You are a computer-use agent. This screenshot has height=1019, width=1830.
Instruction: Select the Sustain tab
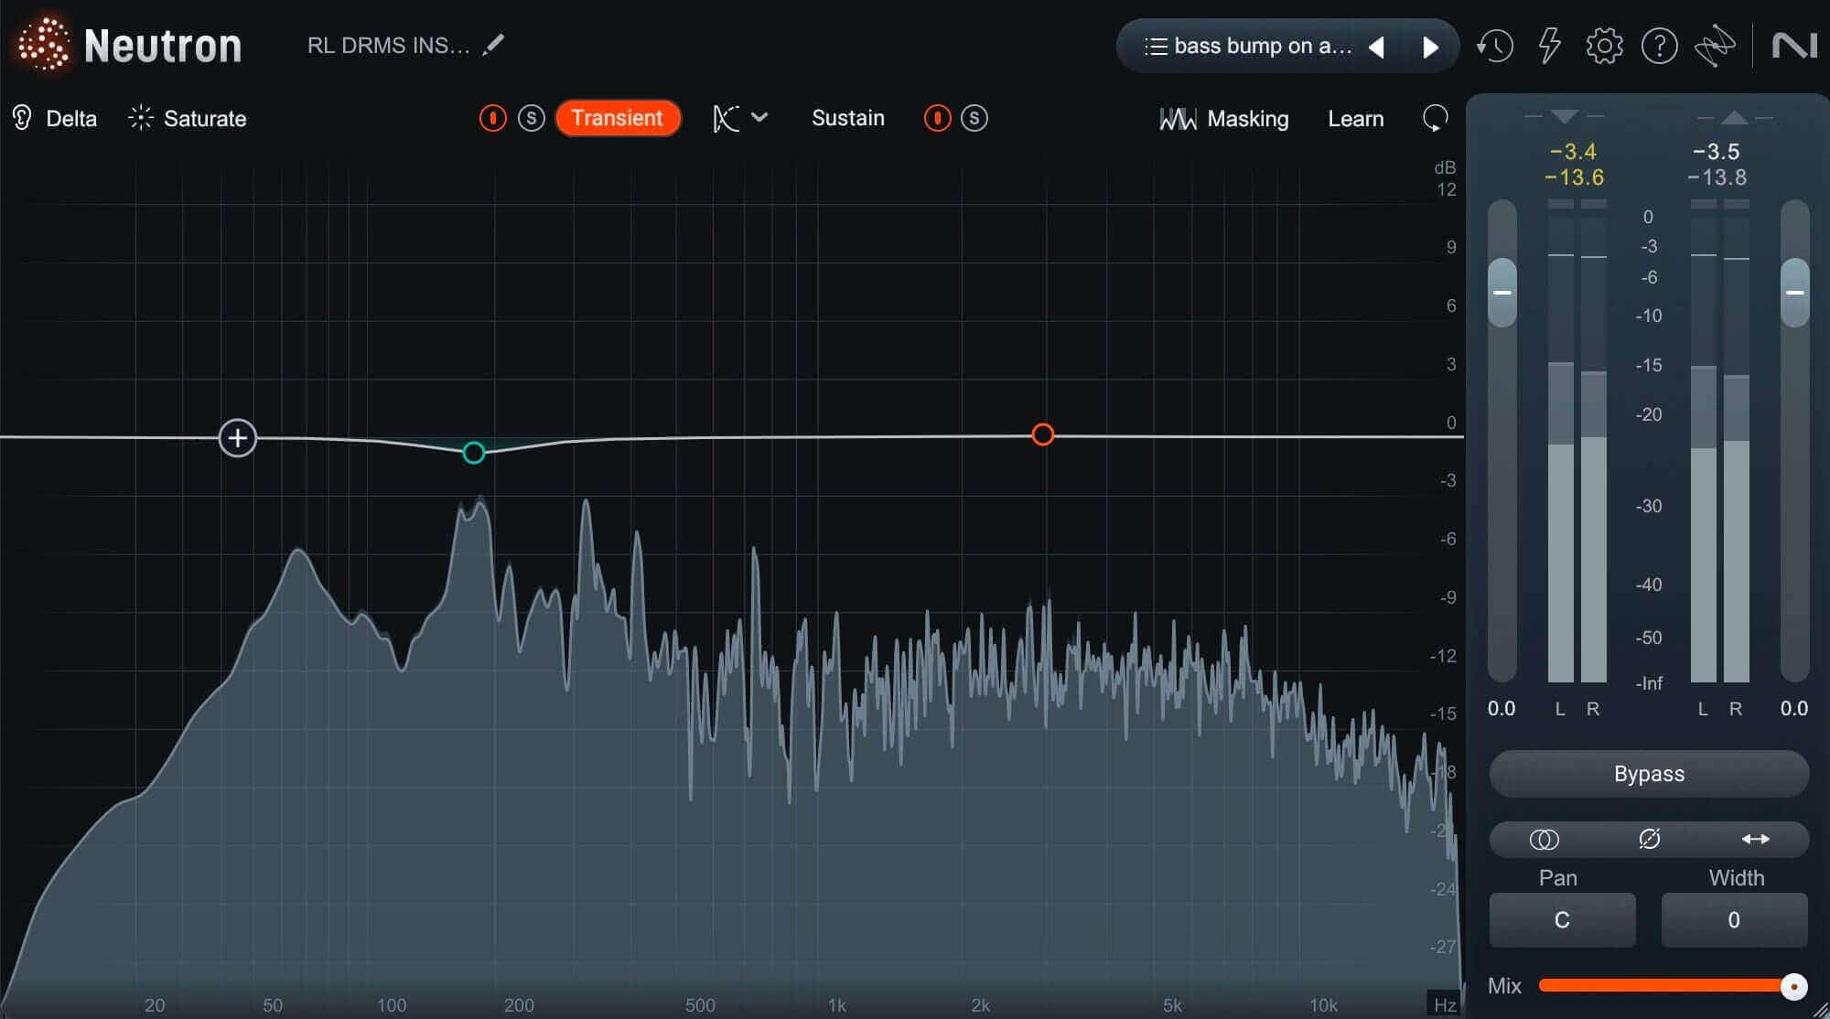(x=848, y=118)
